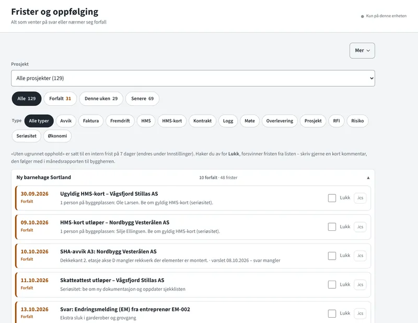Open the Alle prosjekter project selector
The height and width of the screenshot is (323, 418).
click(x=193, y=79)
